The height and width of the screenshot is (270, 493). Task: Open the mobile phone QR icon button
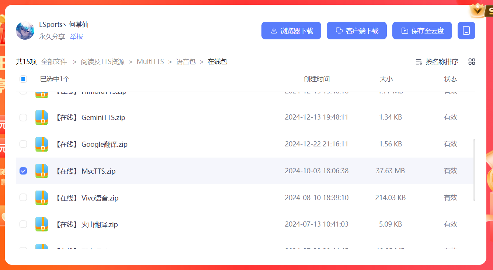[x=466, y=31]
